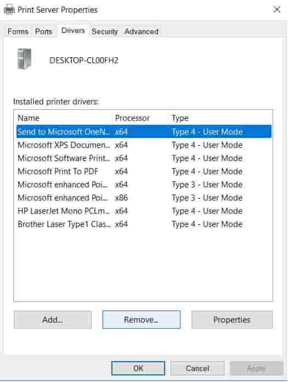The width and height of the screenshot is (288, 382).
Task: Select Microsoft XPS Document driver row
Action: point(144,145)
